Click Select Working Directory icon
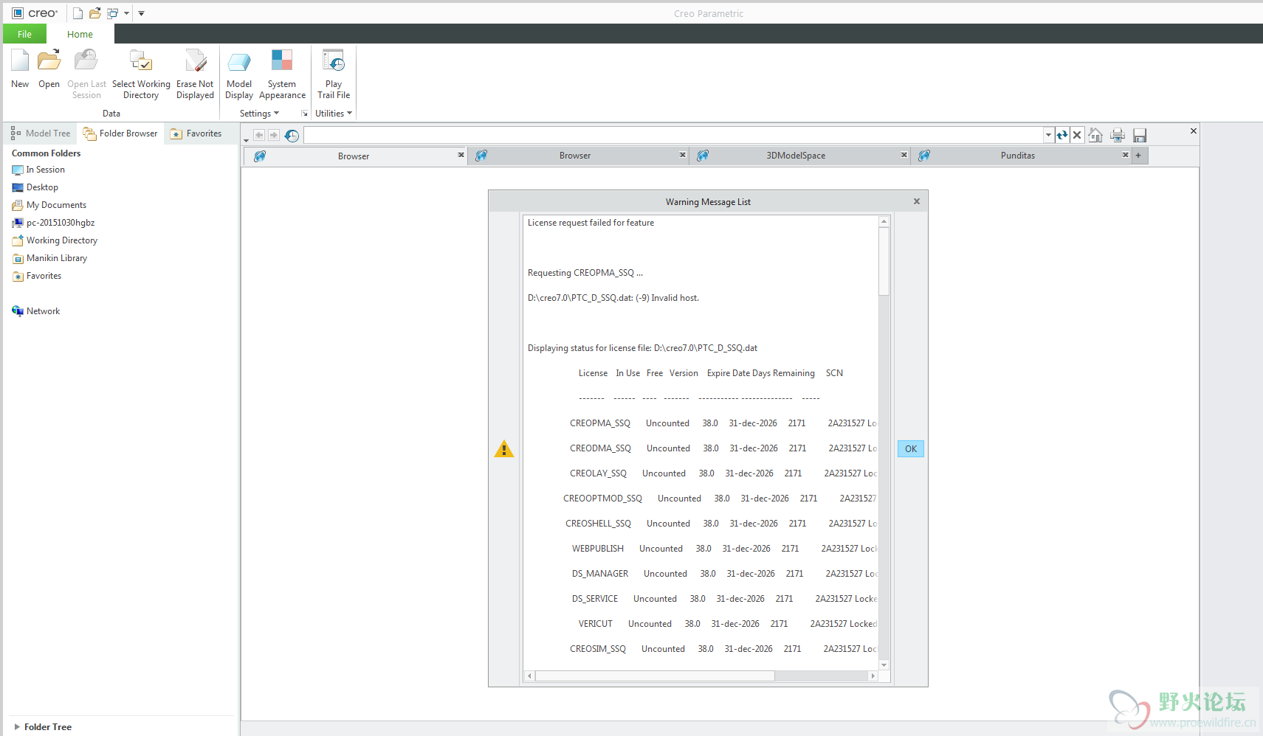Viewport: 1263px width, 736px height. (140, 60)
